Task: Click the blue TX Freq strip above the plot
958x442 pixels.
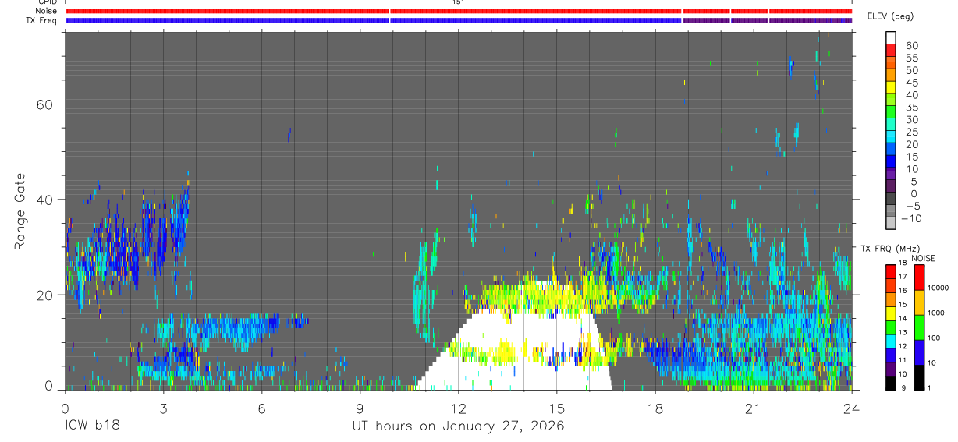Action: [x=459, y=20]
